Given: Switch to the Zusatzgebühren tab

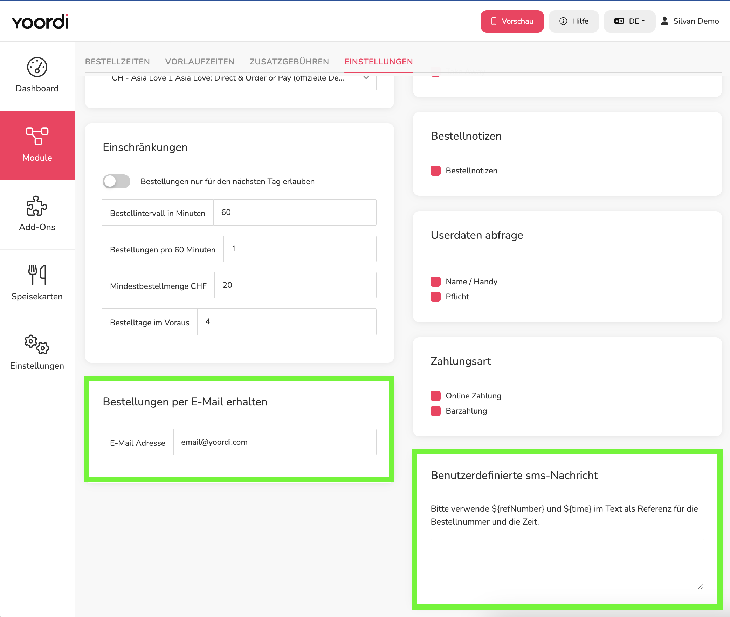Looking at the screenshot, I should pos(289,62).
